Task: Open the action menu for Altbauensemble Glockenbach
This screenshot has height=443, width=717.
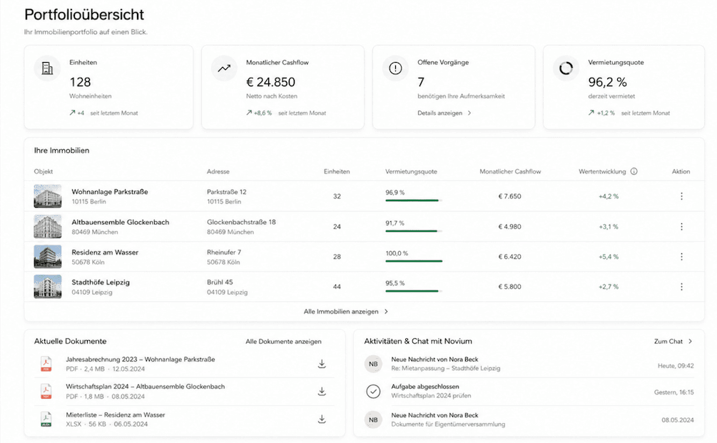Action: pos(681,227)
